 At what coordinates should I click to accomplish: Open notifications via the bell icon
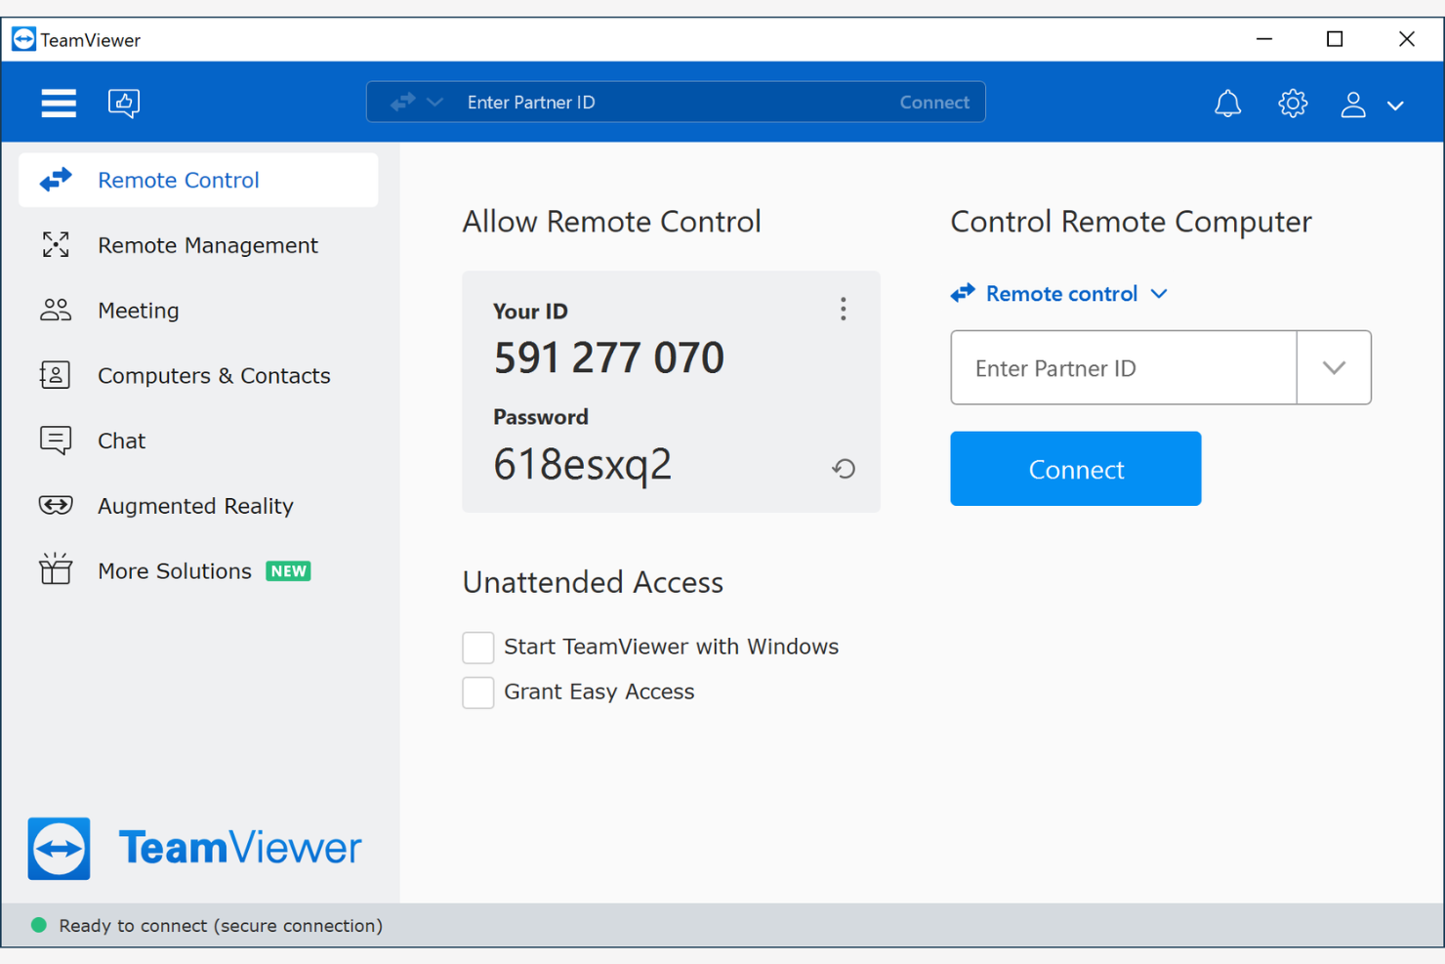[x=1228, y=103]
